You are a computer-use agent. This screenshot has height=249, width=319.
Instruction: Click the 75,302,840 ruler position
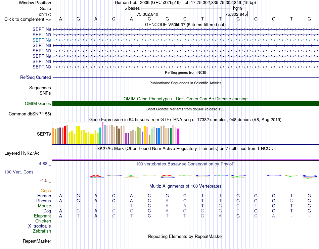(147, 14)
